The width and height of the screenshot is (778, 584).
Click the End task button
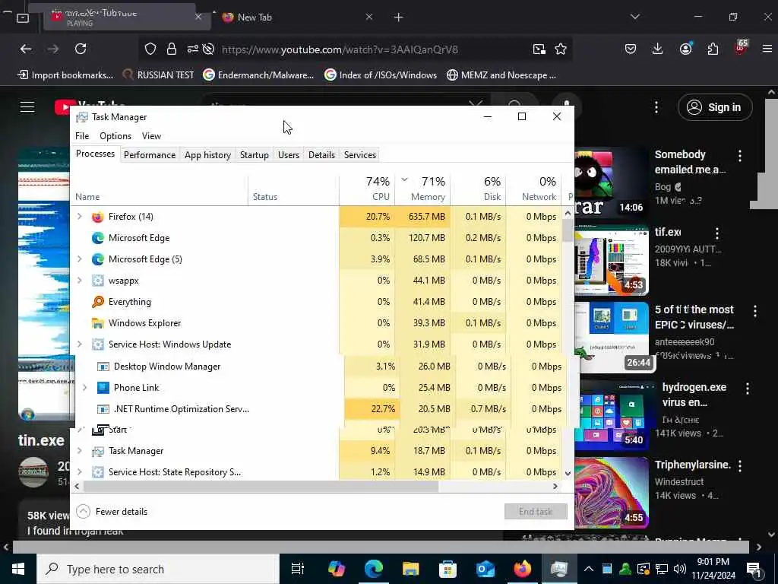[x=536, y=512]
